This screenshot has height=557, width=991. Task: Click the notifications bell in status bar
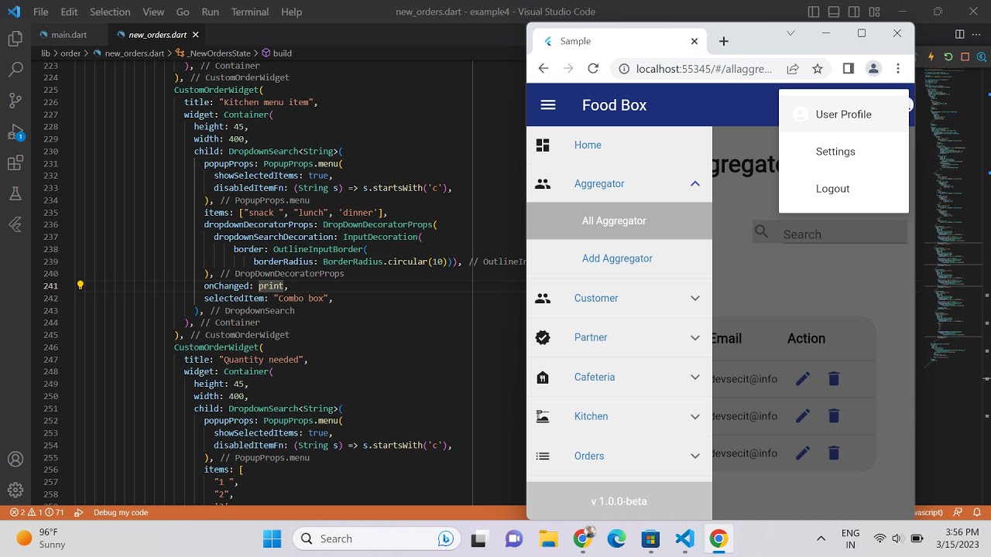point(977,512)
